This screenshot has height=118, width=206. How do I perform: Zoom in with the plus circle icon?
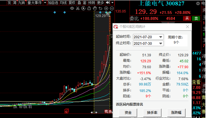coord(106,8)
